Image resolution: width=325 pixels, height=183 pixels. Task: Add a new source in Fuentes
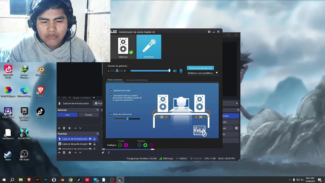(x=59, y=152)
